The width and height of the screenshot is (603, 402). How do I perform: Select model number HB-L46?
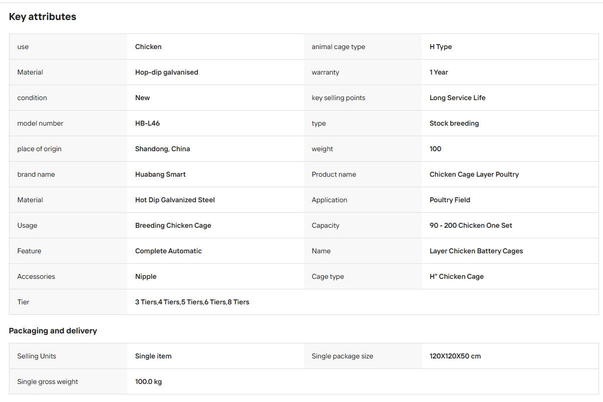coord(147,123)
